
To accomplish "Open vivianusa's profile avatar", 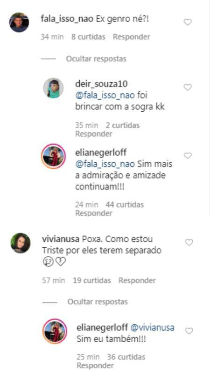I will pos(21,243).
